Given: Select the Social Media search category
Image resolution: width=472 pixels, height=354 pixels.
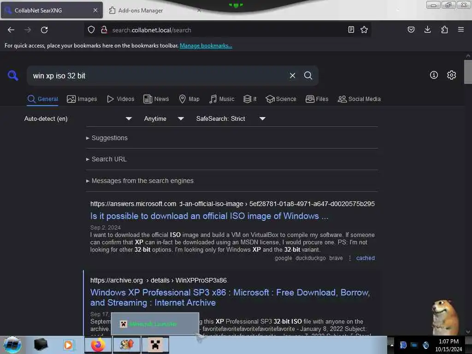Looking at the screenshot, I should coord(359,99).
